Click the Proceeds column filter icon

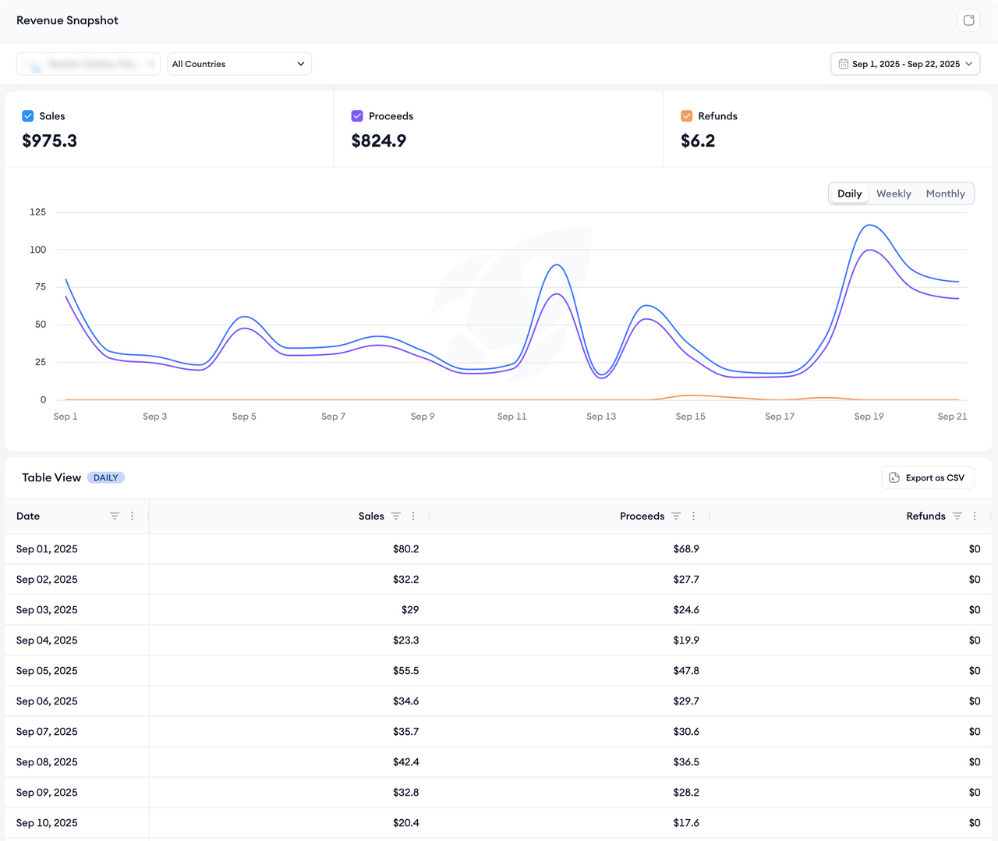coord(676,516)
